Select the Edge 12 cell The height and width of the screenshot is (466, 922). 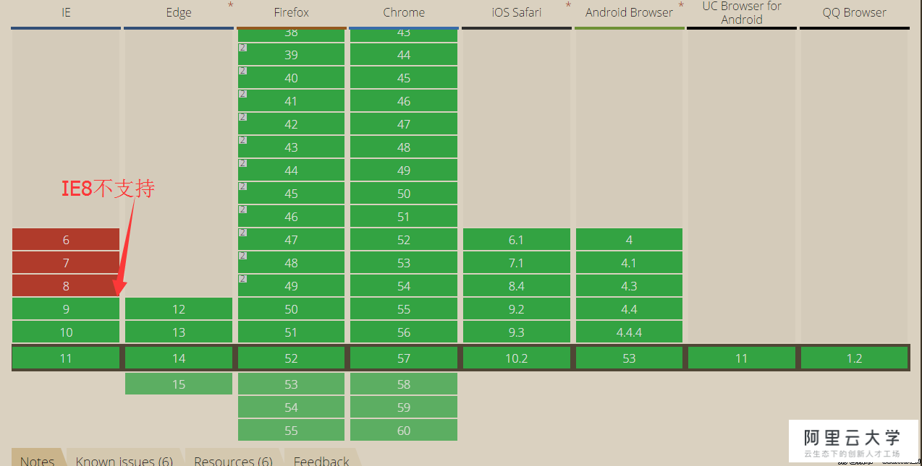[179, 309]
